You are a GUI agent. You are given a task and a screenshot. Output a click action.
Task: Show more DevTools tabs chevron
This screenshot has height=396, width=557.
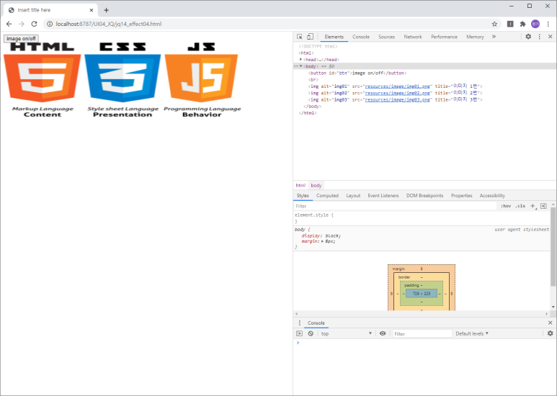tap(494, 37)
